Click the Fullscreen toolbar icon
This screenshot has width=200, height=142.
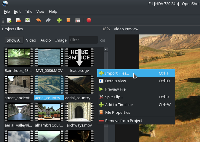(78, 20)
